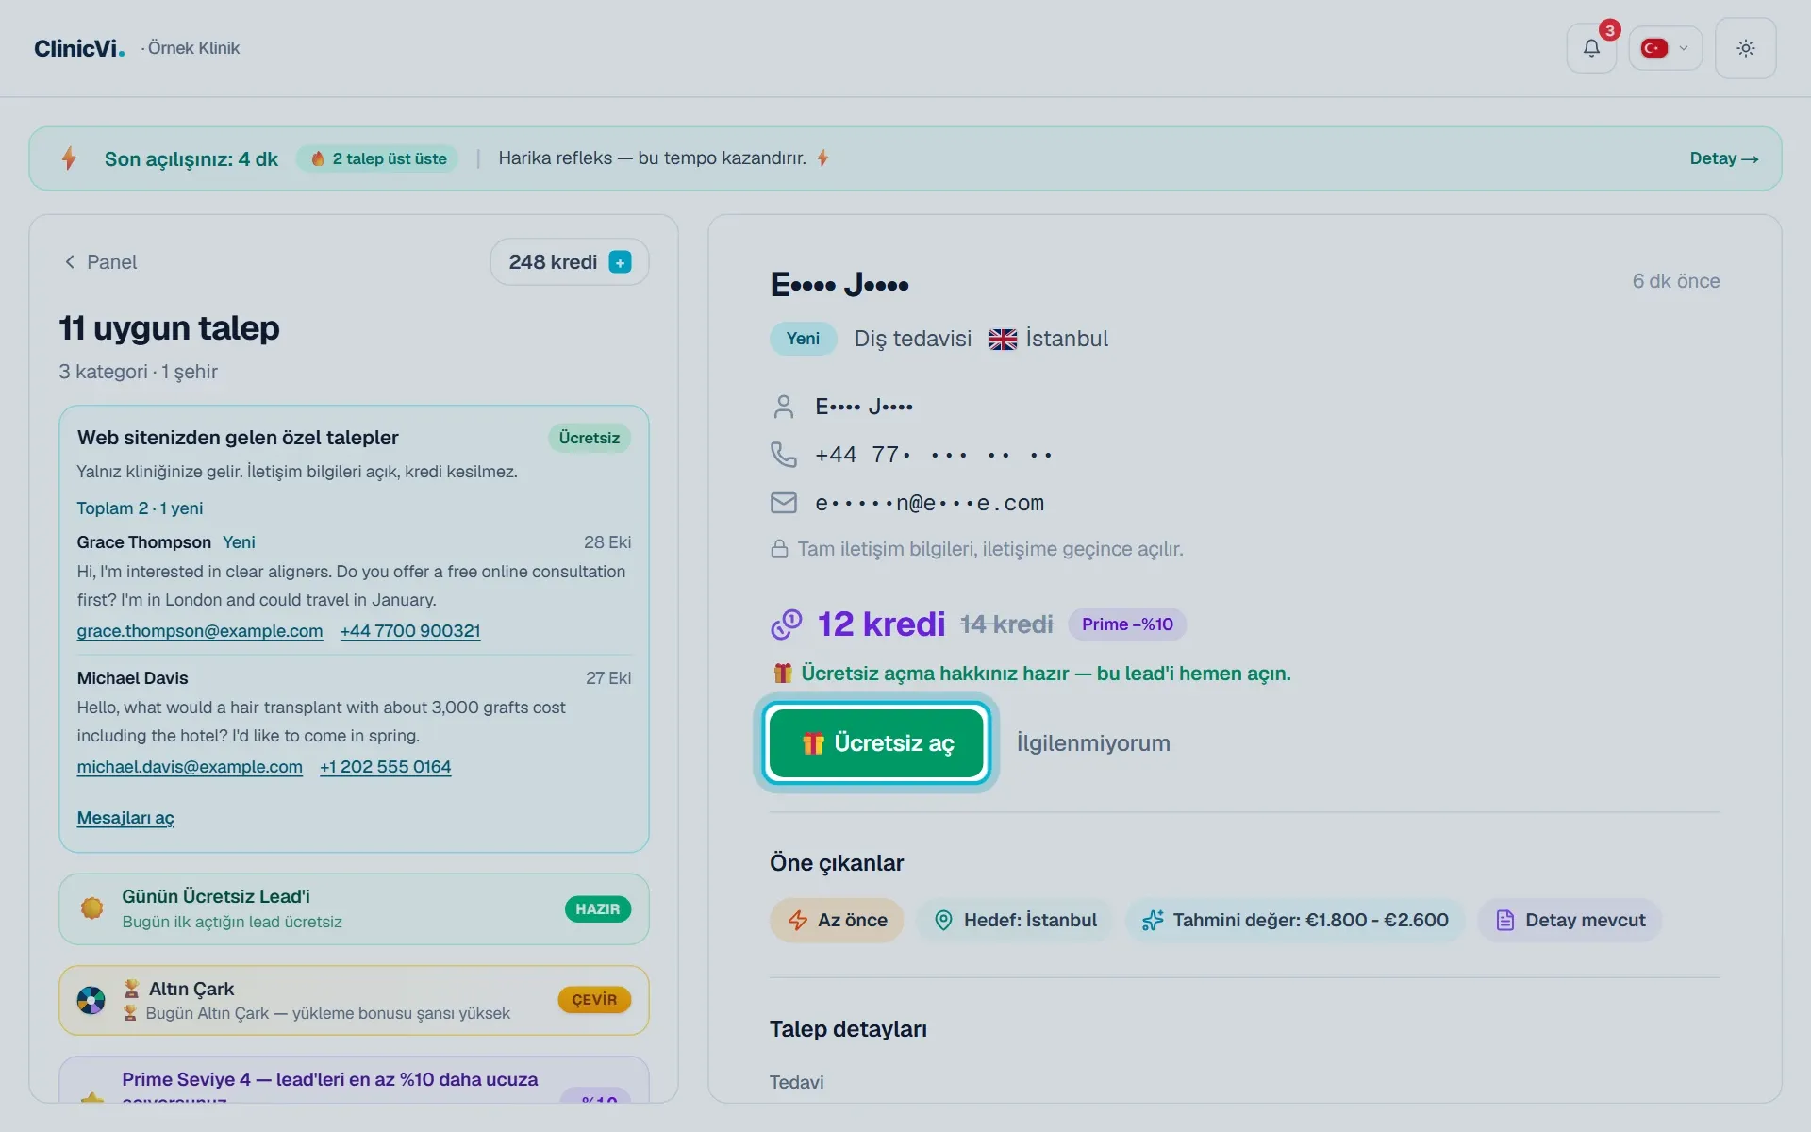1811x1132 pixels.
Task: Click 'Toplam 2 · 1 yeni' text
Action: 140,508
